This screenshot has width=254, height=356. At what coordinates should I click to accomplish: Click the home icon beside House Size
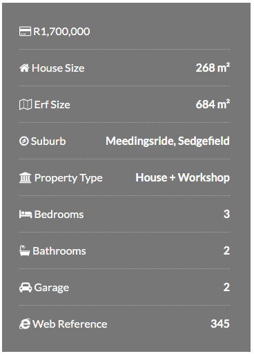[24, 68]
